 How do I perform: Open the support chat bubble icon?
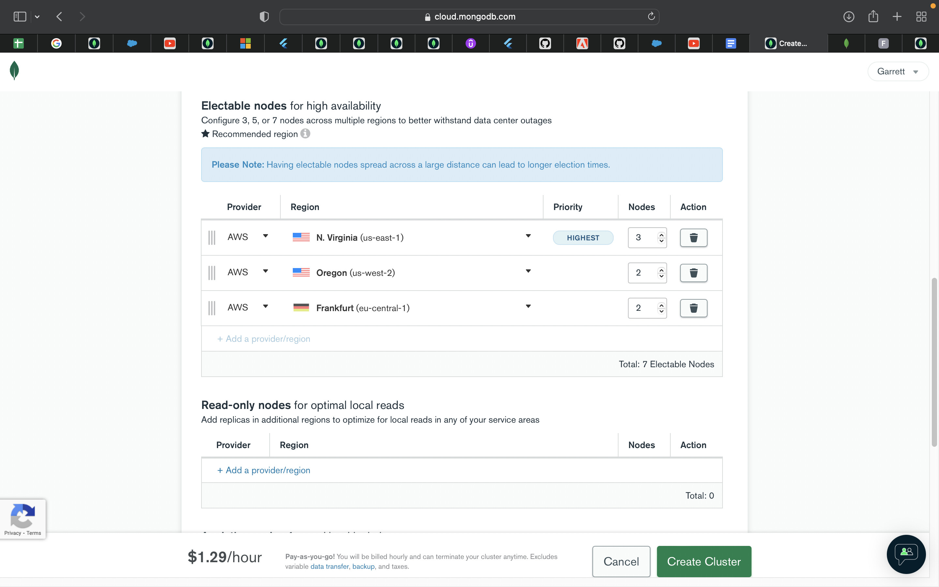pyautogui.click(x=906, y=554)
